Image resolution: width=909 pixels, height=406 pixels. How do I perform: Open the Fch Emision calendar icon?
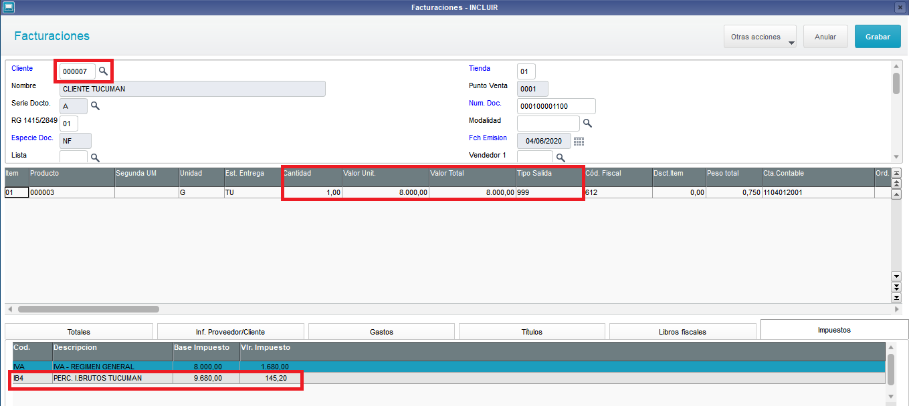[x=579, y=141]
